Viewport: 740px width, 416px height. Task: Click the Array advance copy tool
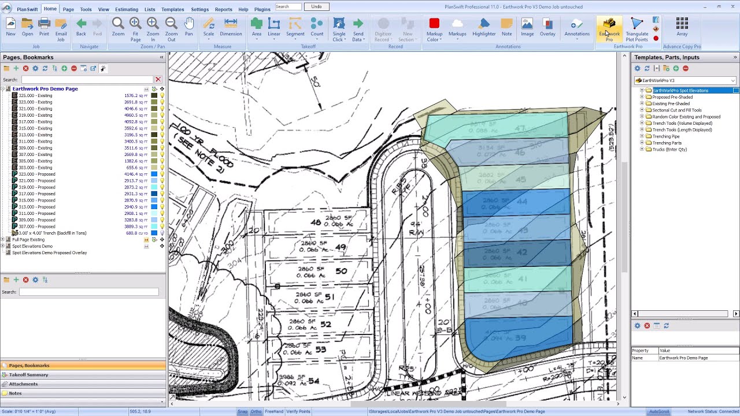(x=682, y=27)
